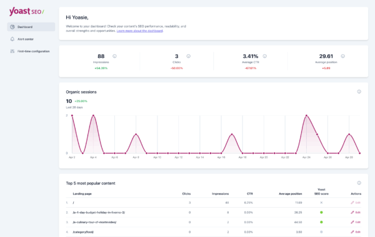Follow the 'Learn more about the dashboard' link
This screenshot has width=375, height=237.
coord(139,31)
